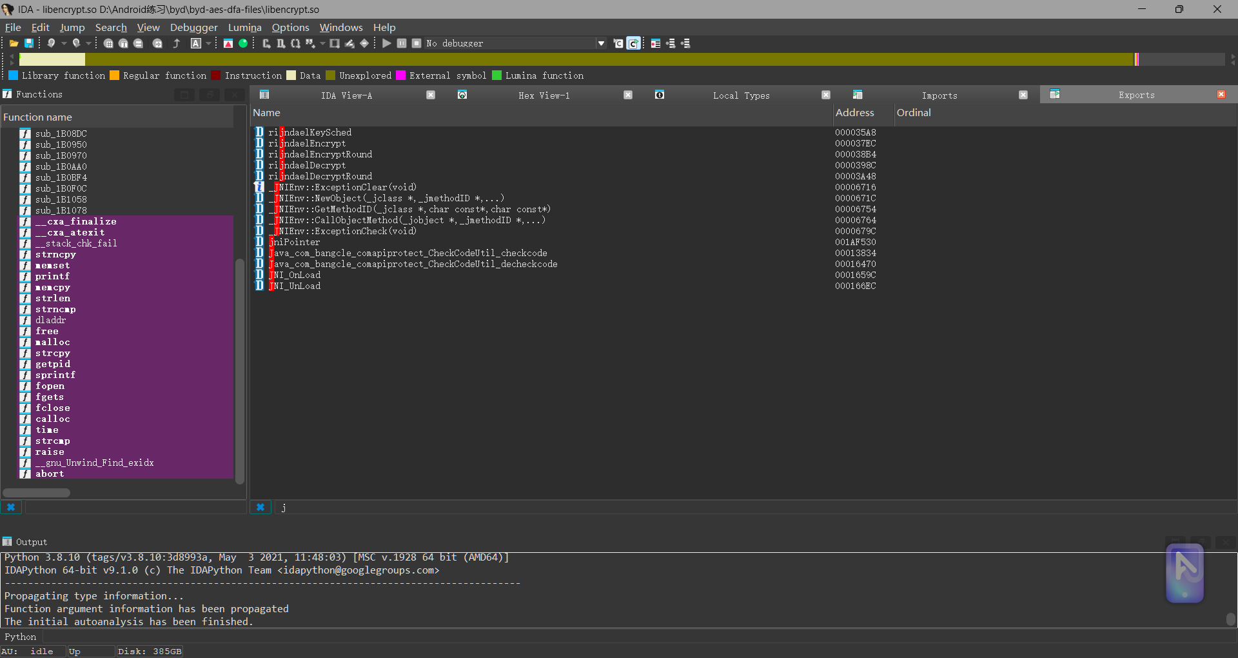Open the back-navigation history dropdown

(x=64, y=43)
